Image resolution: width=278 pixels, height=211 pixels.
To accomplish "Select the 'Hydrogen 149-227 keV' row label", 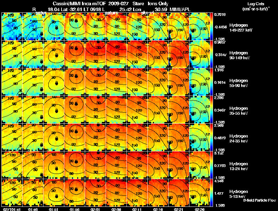I will click(x=241, y=28).
